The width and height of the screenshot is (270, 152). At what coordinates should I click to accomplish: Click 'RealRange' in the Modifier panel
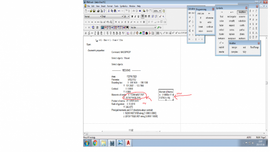coord(254,47)
